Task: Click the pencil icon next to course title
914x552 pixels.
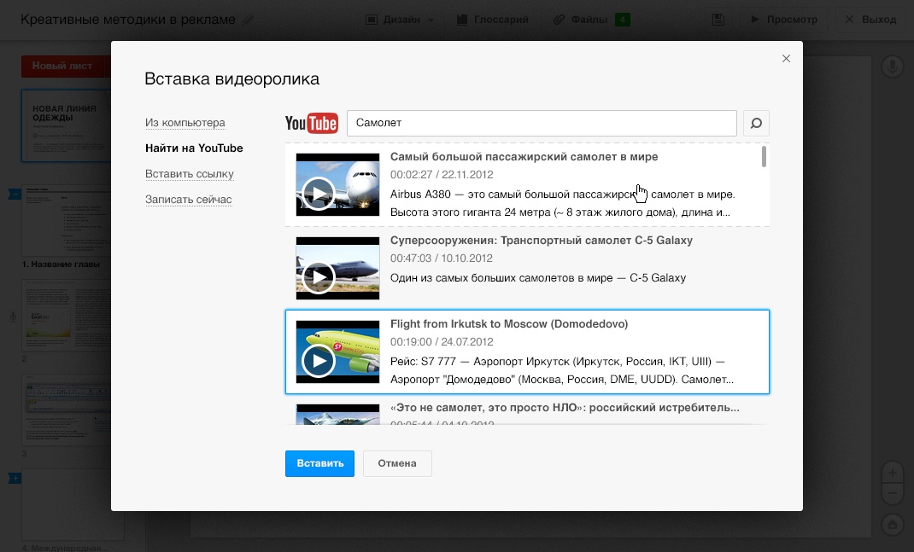Action: coord(248,20)
